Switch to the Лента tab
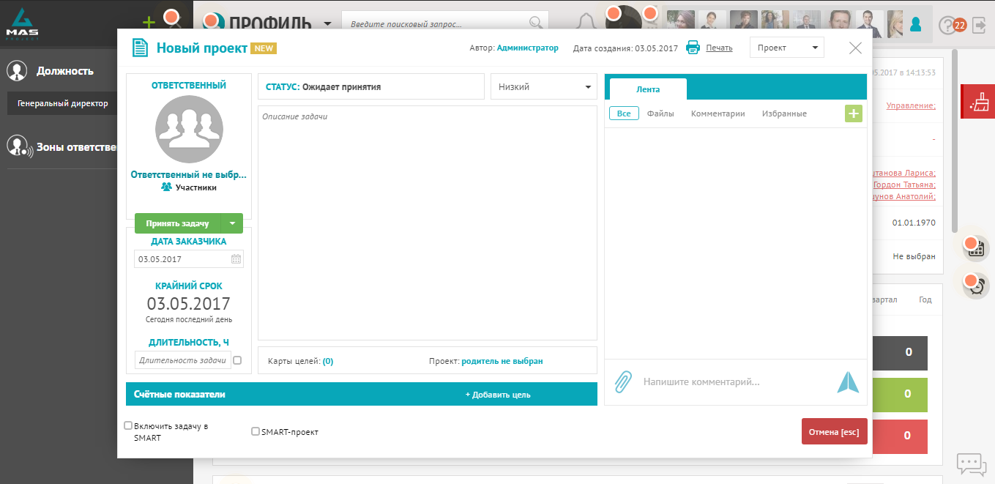Viewport: 995px width, 484px height. (x=648, y=89)
